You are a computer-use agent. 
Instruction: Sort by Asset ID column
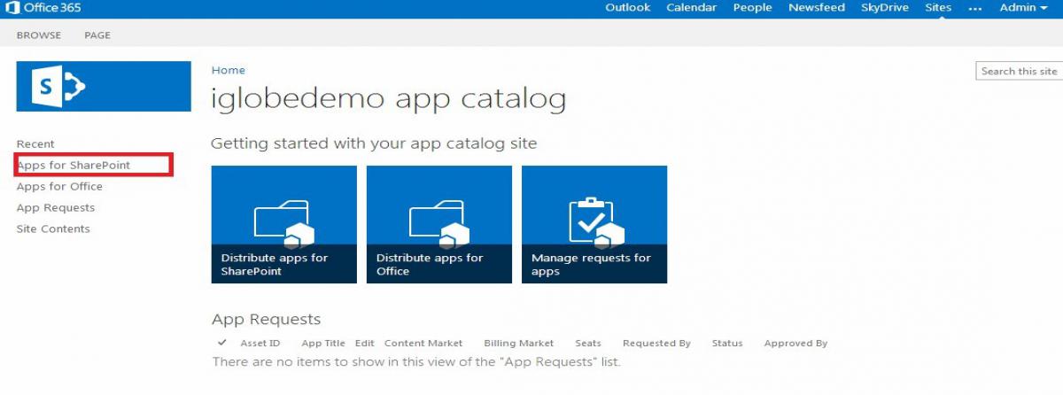pos(260,343)
